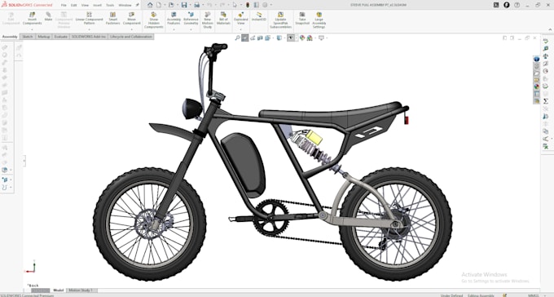Image resolution: width=554 pixels, height=297 pixels.
Task: Switch to the Evaluate ribbon tab
Action: pos(60,37)
